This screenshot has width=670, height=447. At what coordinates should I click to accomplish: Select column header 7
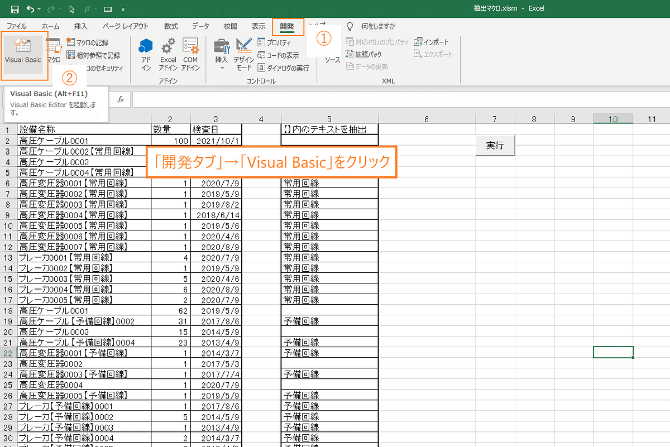495,118
